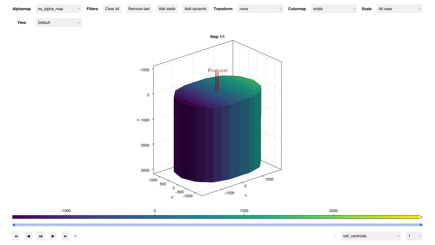435x245 pixels.
Task: Toggle play/pause button
Action: (41, 236)
